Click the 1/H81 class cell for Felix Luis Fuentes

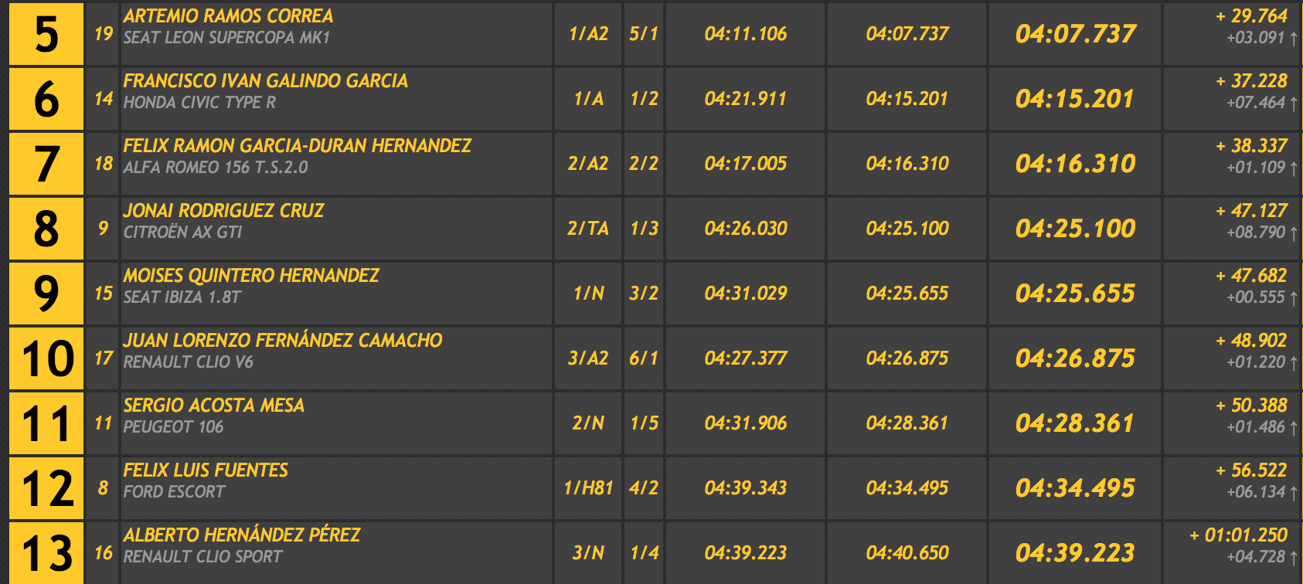pos(588,488)
